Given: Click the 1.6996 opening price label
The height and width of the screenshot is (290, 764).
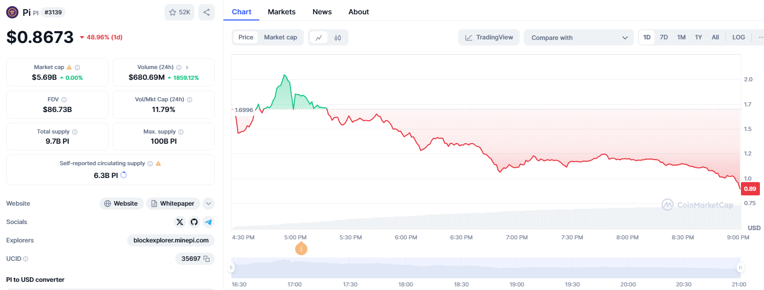Looking at the screenshot, I should [243, 110].
